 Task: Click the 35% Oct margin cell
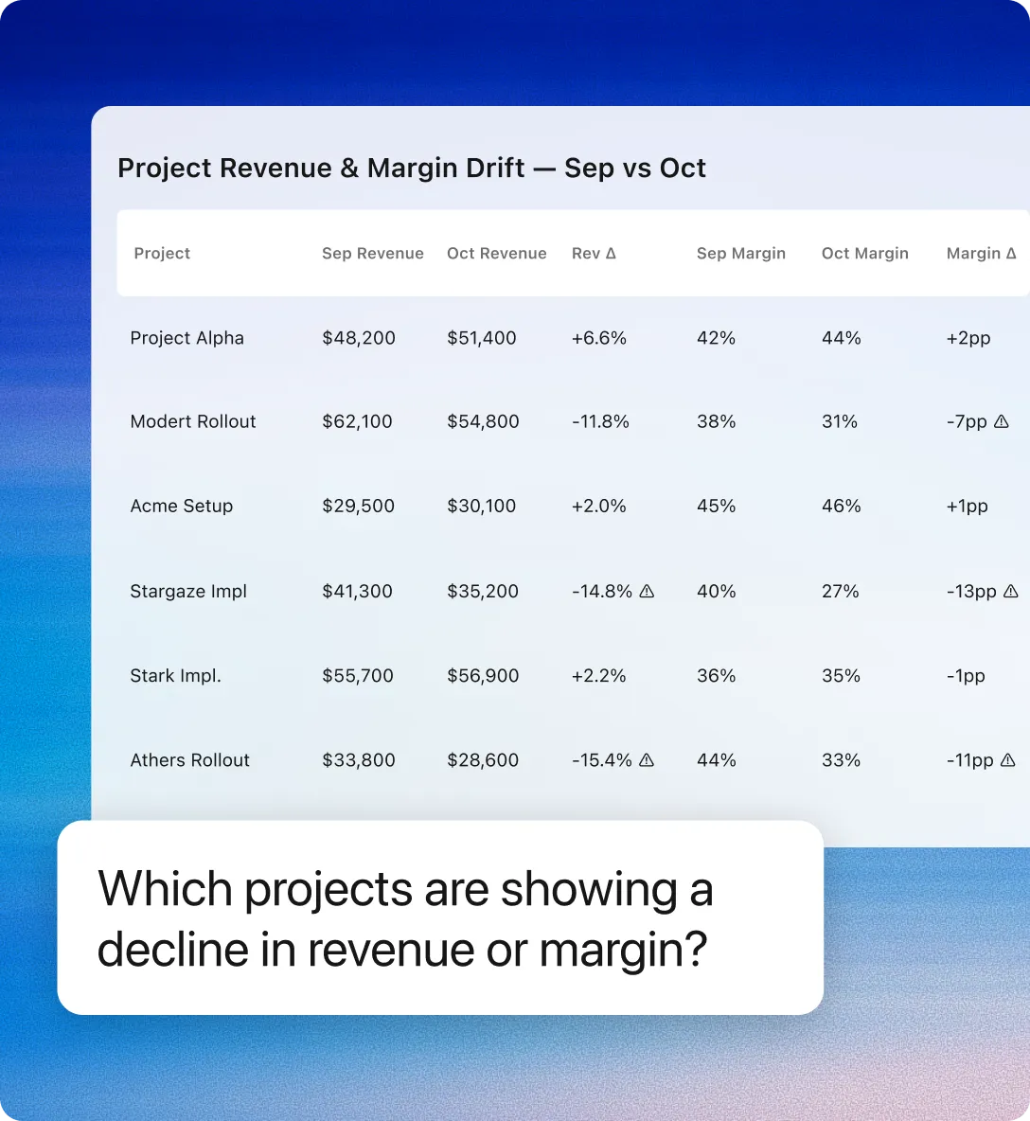point(842,675)
